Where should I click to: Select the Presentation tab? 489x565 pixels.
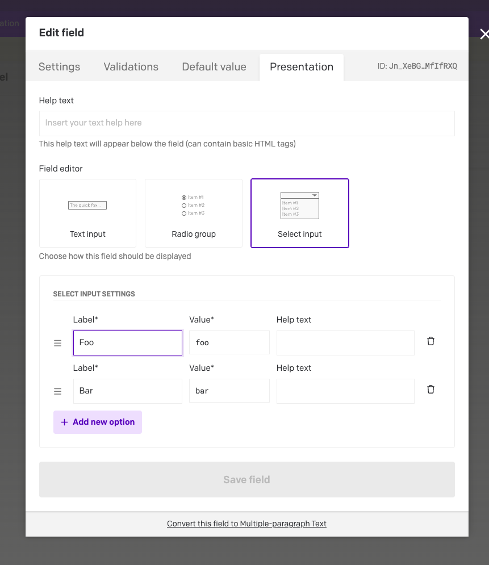[x=302, y=67]
